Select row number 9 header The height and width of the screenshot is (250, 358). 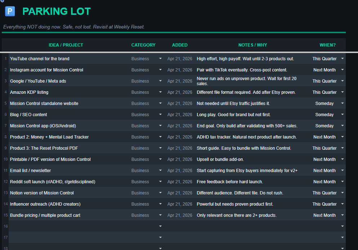(5, 148)
